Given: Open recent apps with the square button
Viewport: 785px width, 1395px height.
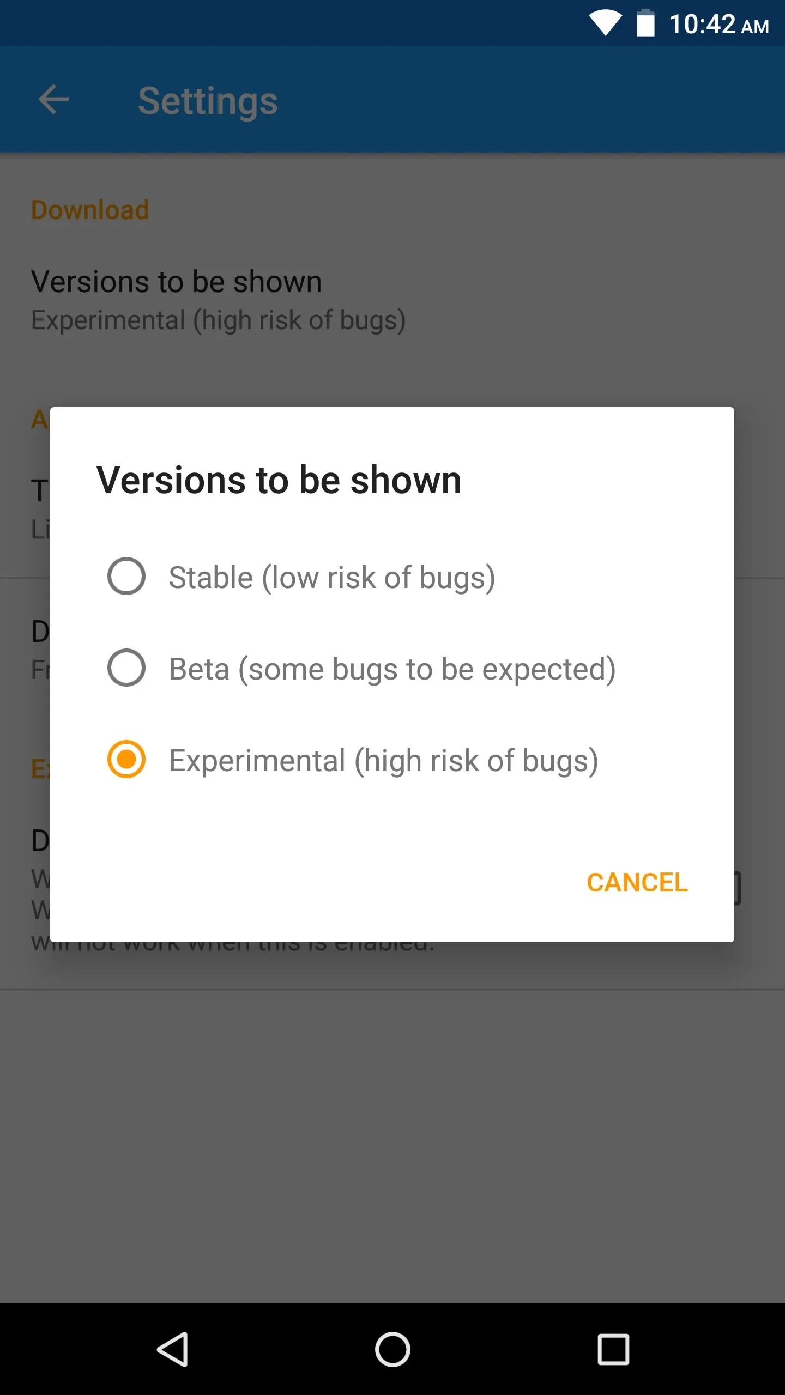Looking at the screenshot, I should 613,1349.
